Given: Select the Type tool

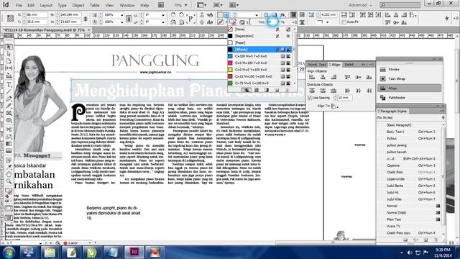Looking at the screenshot, I should pos(9,85).
